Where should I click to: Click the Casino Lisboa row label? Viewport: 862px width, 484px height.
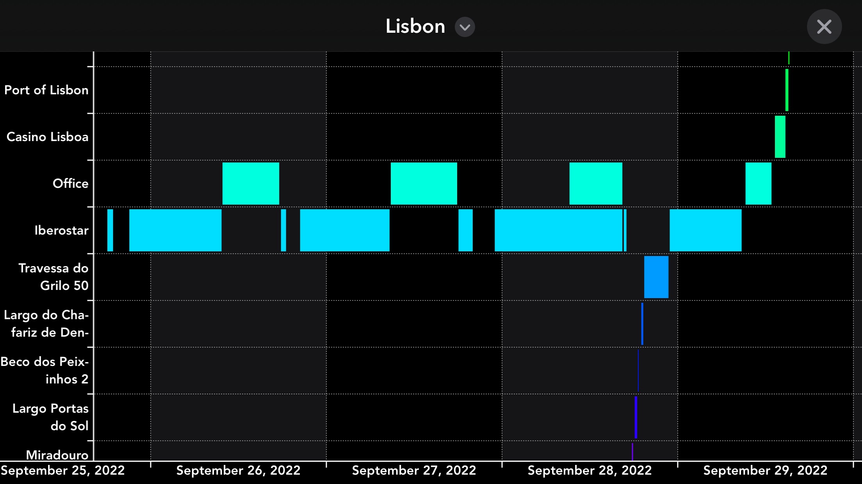pos(48,137)
